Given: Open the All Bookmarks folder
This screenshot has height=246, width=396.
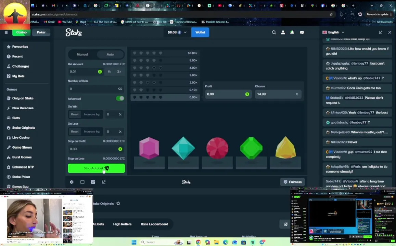Looking at the screenshot, I should (x=382, y=22).
